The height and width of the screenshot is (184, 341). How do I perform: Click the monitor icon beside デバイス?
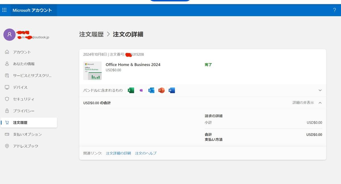(x=7, y=87)
